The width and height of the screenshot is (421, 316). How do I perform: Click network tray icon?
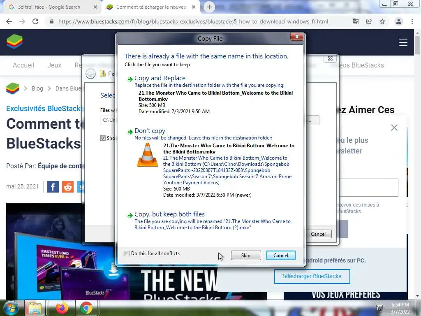tap(379, 308)
